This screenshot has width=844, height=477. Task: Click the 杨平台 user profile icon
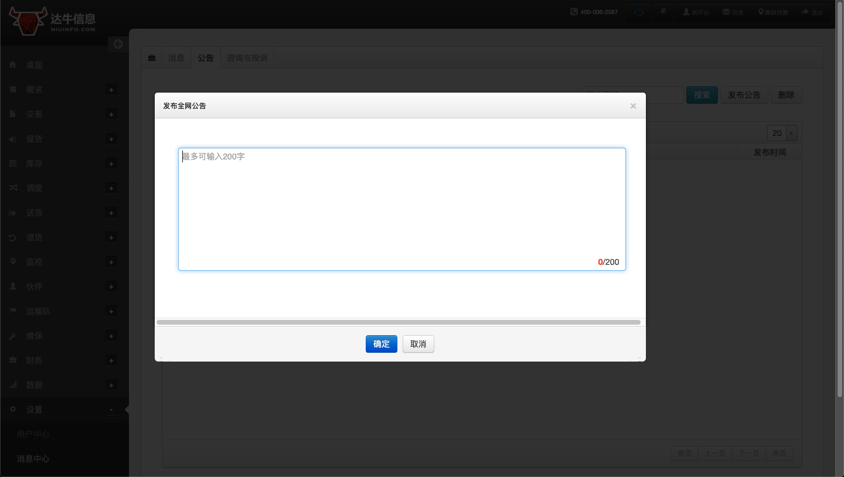coord(686,12)
